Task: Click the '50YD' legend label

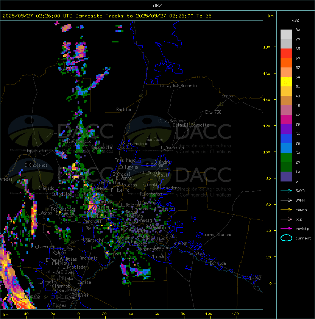Action: 300,191
